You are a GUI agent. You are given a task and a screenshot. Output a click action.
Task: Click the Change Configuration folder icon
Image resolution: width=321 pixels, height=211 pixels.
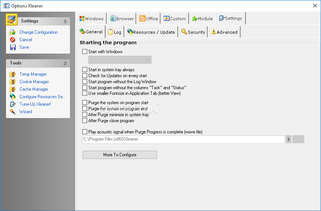pyautogui.click(x=13, y=32)
